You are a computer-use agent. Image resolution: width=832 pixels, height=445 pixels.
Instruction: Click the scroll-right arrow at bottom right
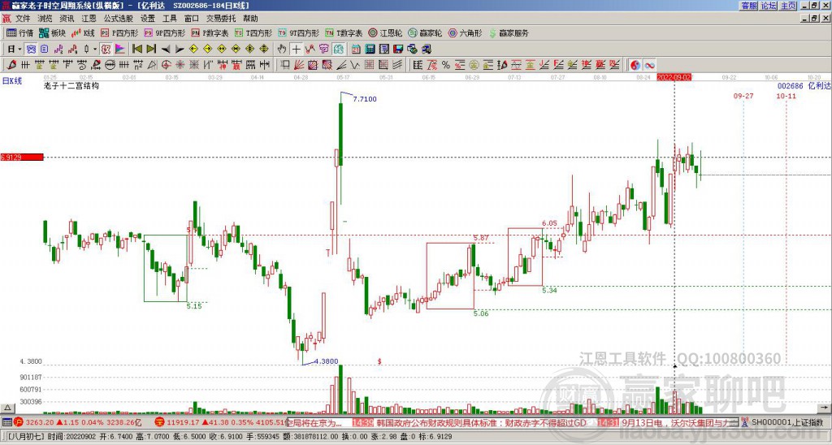pyautogui.click(x=825, y=408)
